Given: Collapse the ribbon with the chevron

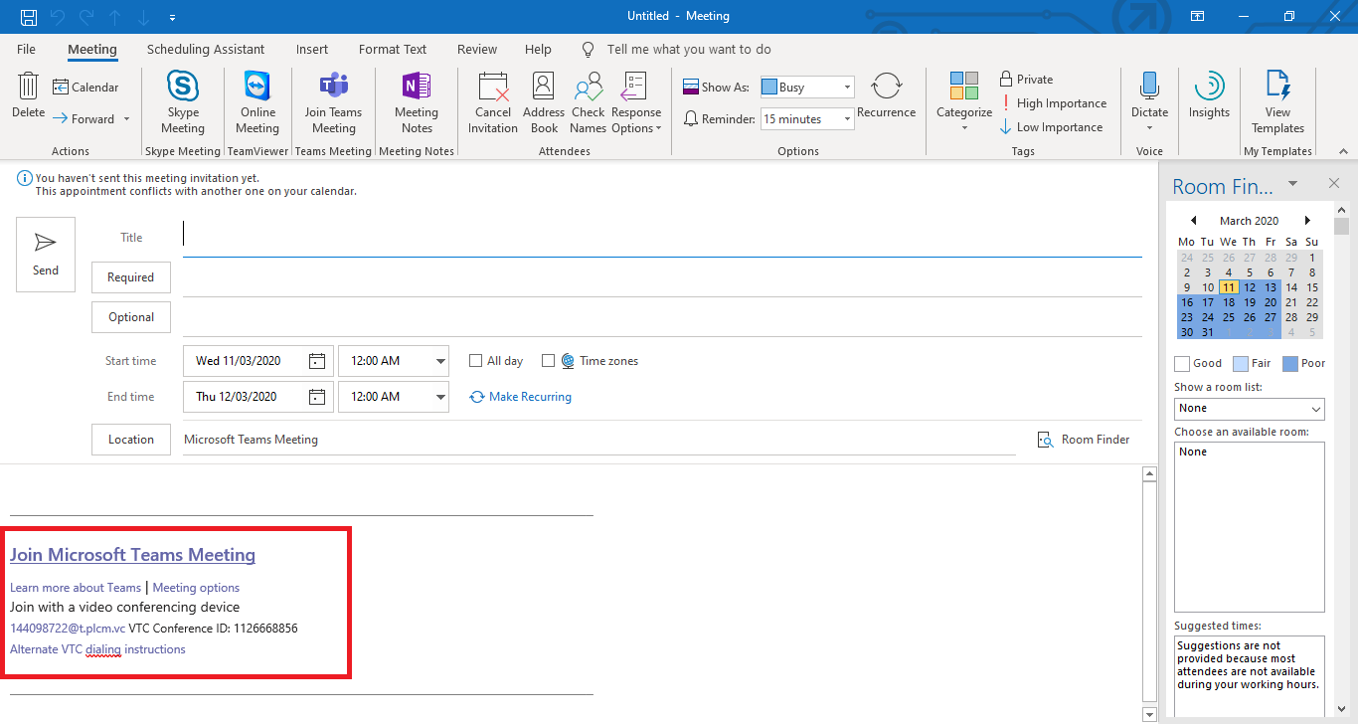Looking at the screenshot, I should click(1343, 151).
